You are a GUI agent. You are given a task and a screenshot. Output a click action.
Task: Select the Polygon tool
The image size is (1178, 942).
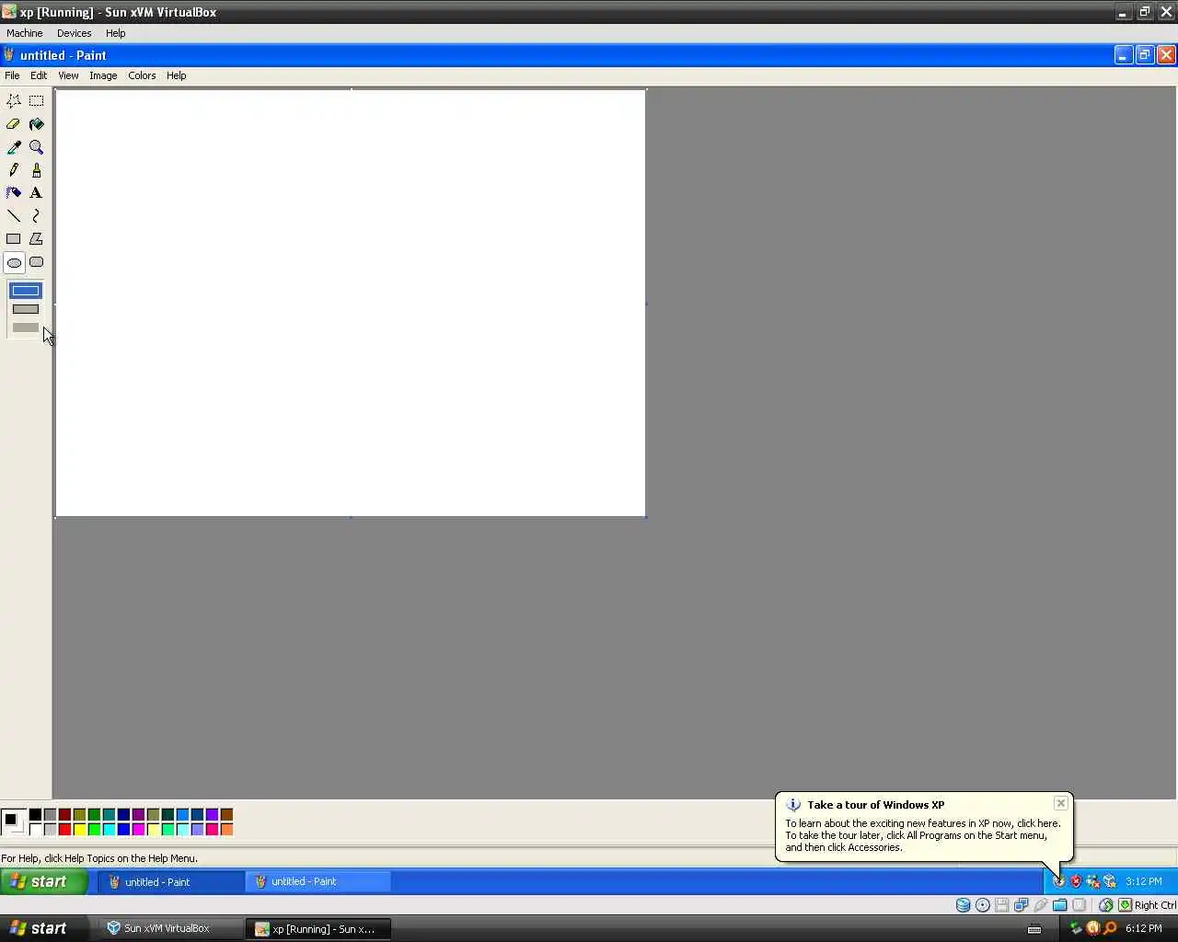(37, 239)
